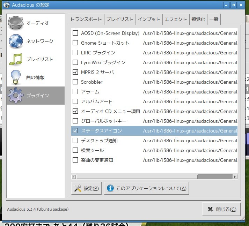The width and height of the screenshot is (249, 226).
Task: Enable 楽曲の変更通知 checkbox
Action: [x=75, y=160]
